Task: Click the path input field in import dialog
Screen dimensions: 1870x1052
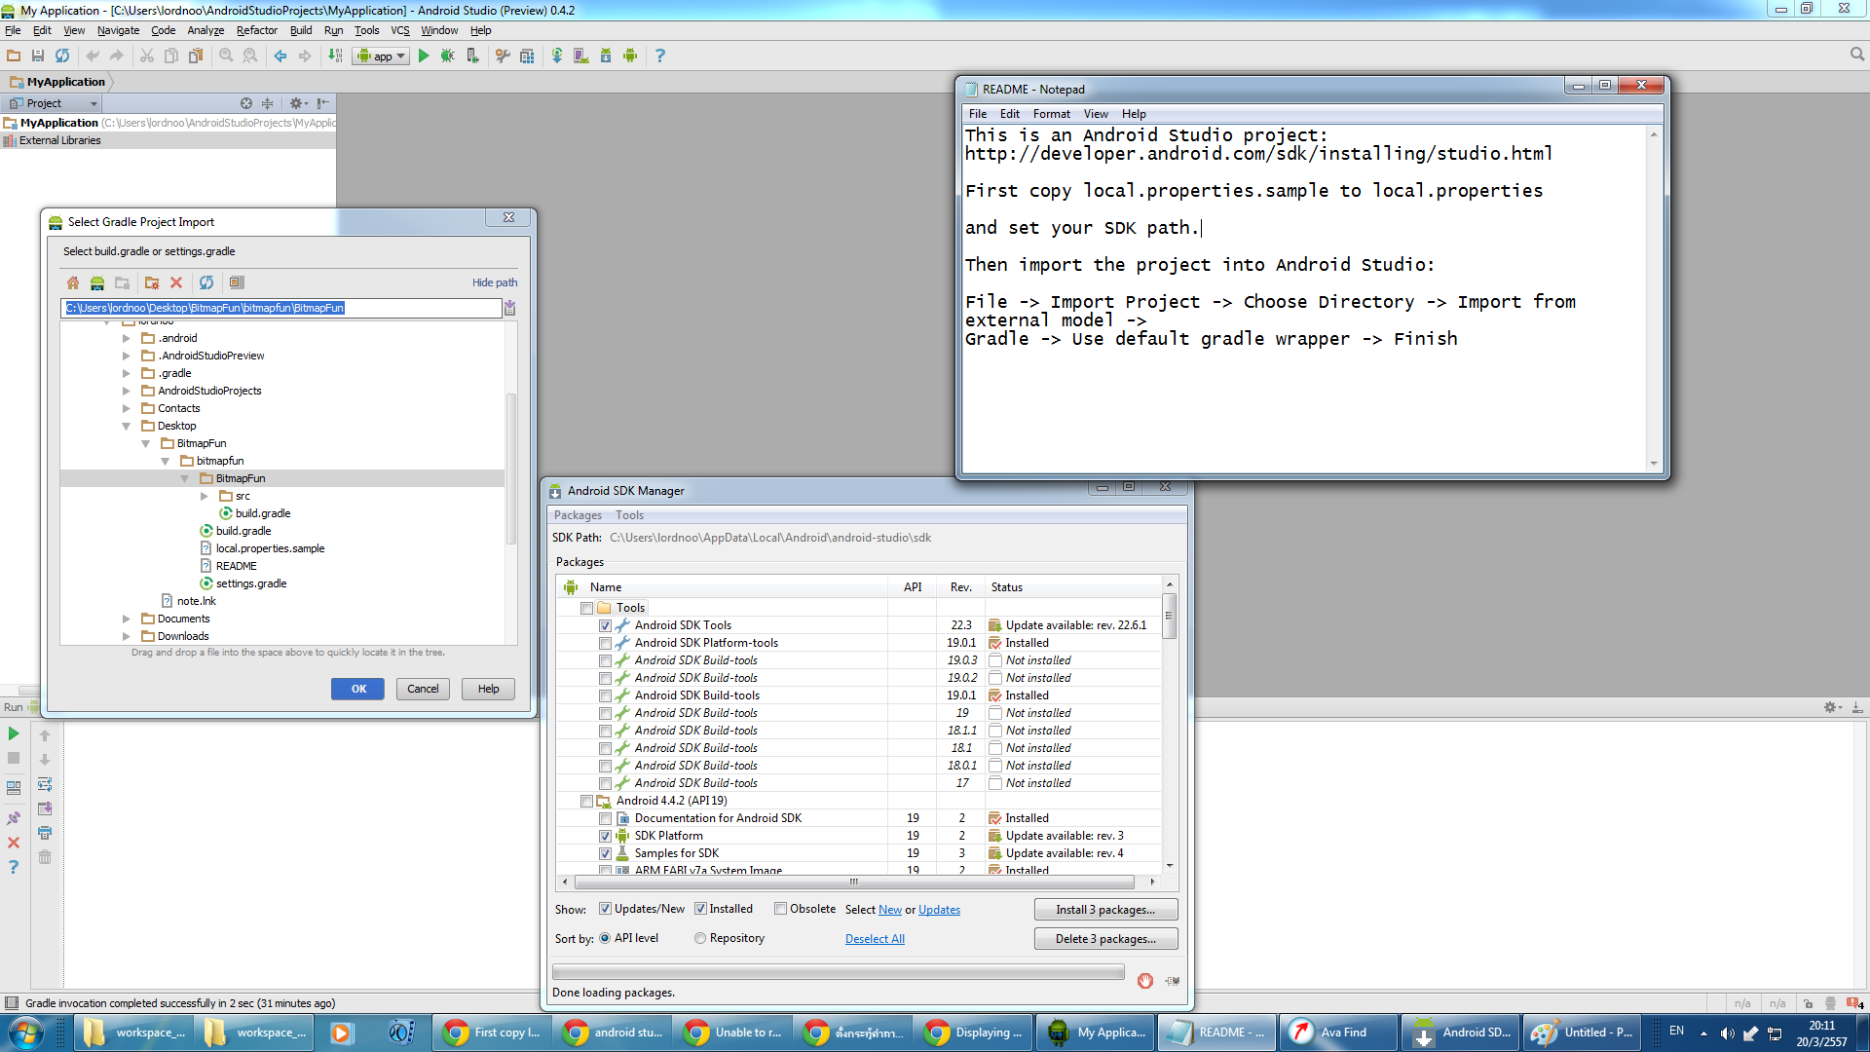Action: [280, 308]
